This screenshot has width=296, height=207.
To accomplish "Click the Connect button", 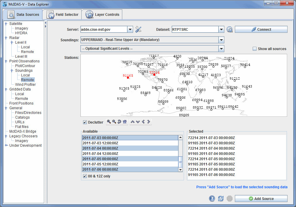I will click(x=261, y=29).
